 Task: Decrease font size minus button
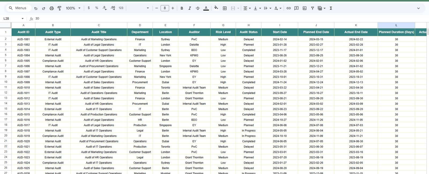pyautogui.click(x=157, y=8)
